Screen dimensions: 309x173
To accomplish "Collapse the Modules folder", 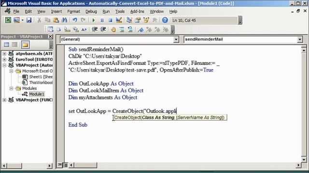I will (12, 88).
